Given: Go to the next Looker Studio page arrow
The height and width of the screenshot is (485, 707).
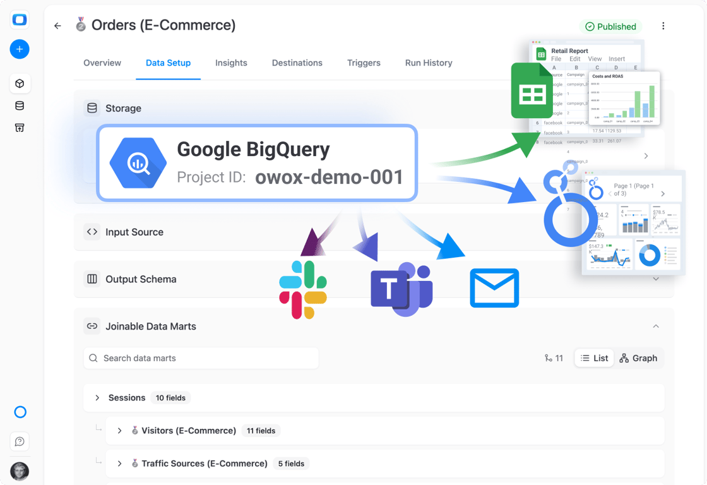Looking at the screenshot, I should click(663, 193).
